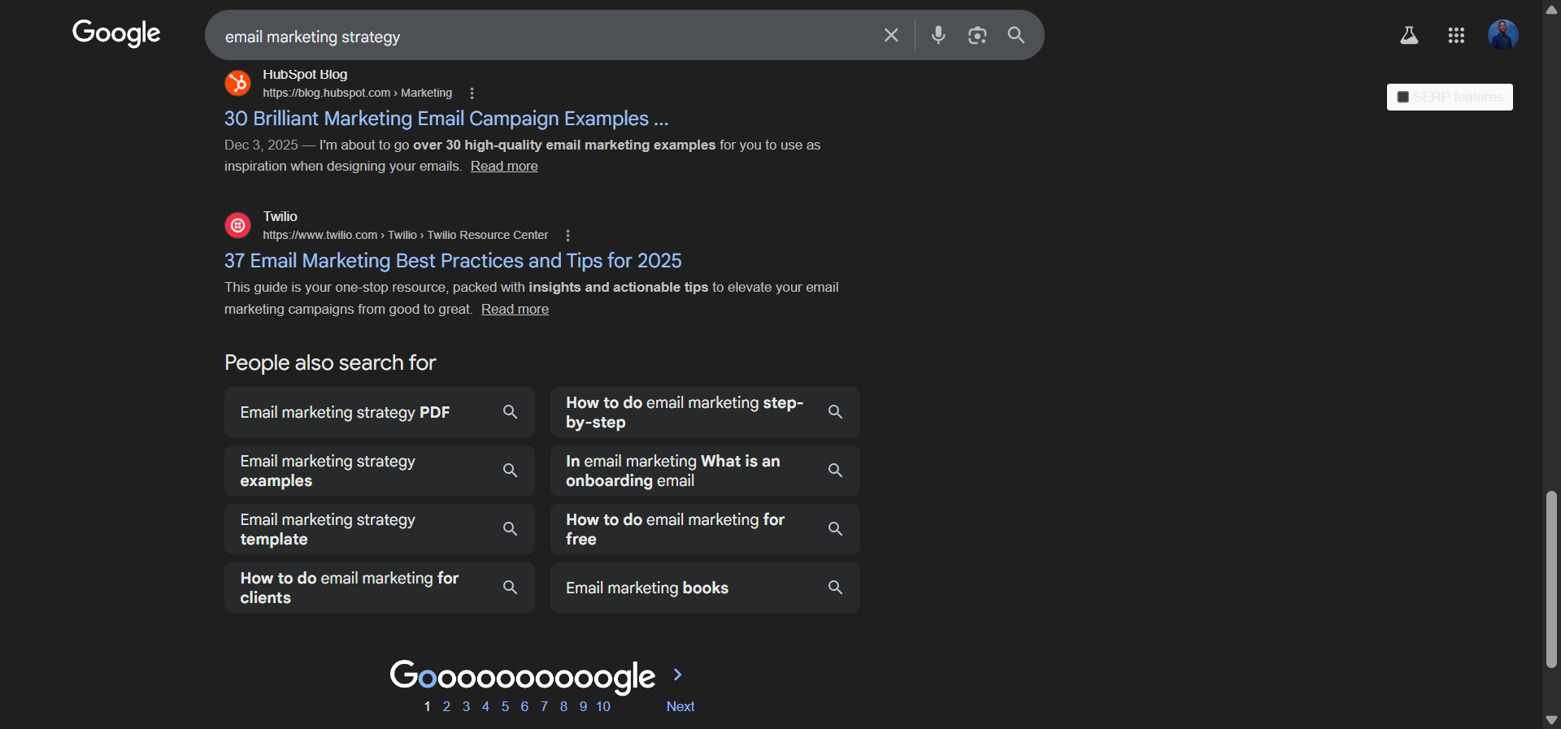Screen dimensions: 1561x729
Task: Click HubSpot Blog site name
Action: (x=305, y=74)
